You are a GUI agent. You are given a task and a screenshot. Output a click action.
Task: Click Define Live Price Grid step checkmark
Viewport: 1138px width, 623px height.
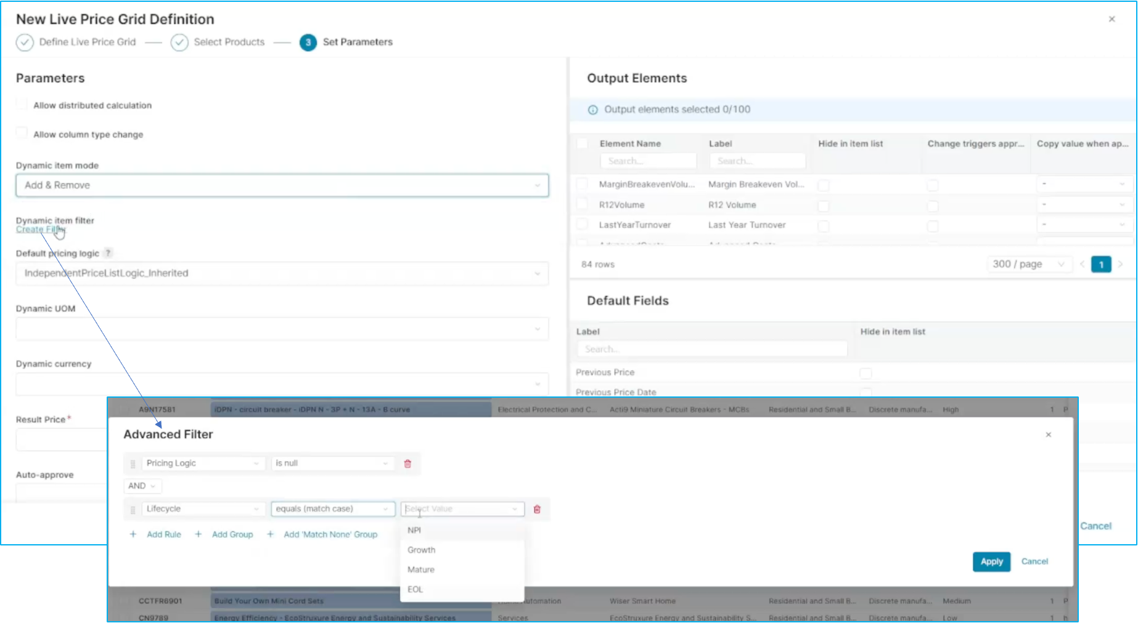coord(25,42)
